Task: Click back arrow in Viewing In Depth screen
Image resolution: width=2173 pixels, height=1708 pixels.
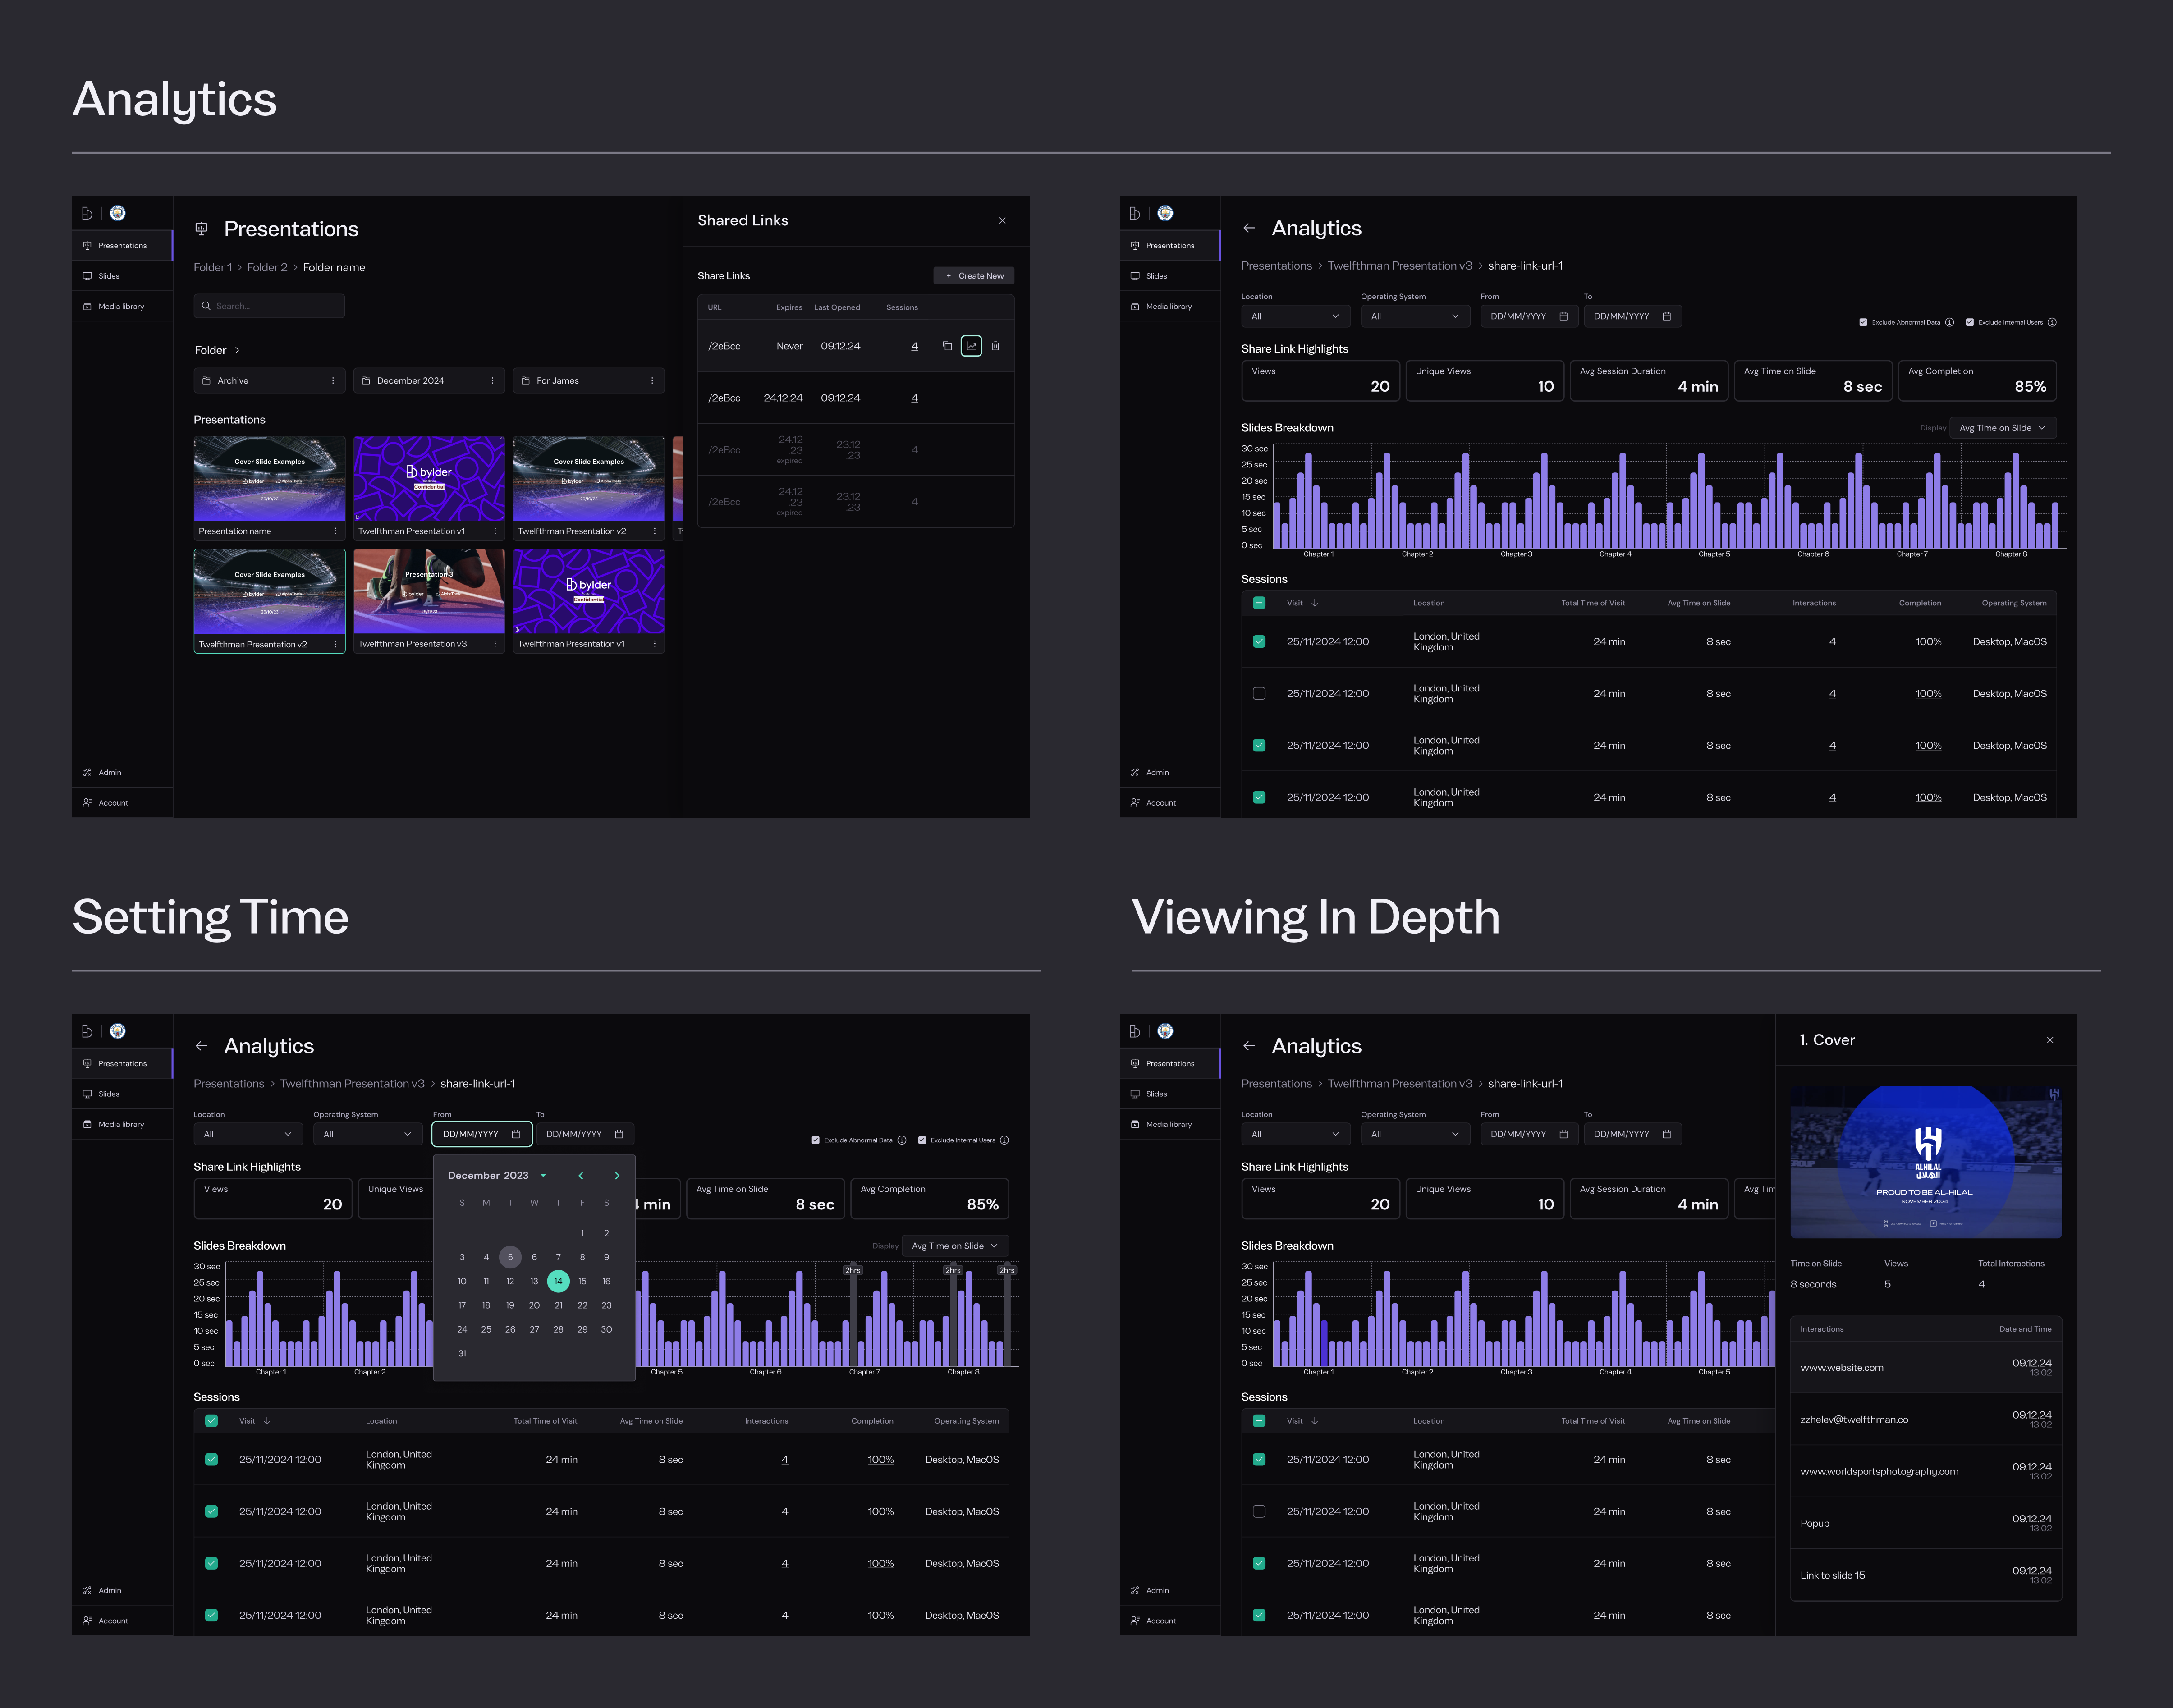Action: (x=1249, y=1046)
